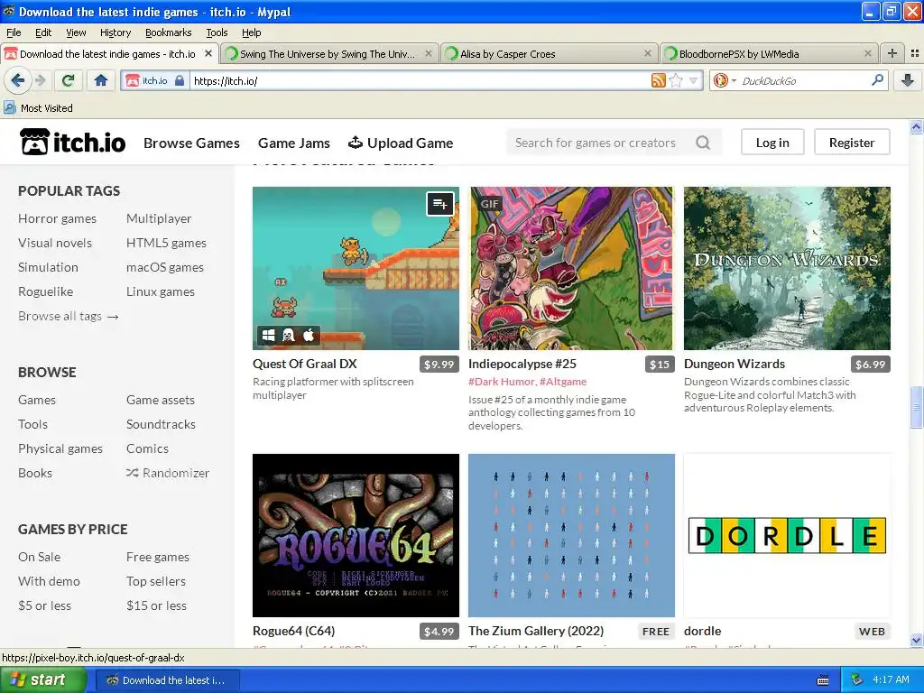Switch to the Alisa by Casper Croes tab
Viewport: 924px width, 693px height.
tap(550, 53)
